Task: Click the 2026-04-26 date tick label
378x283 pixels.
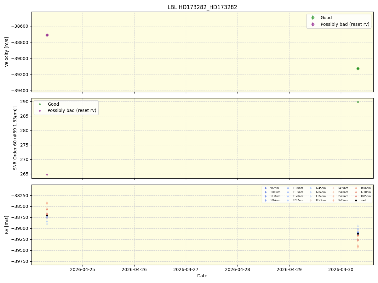Action: 134,269
